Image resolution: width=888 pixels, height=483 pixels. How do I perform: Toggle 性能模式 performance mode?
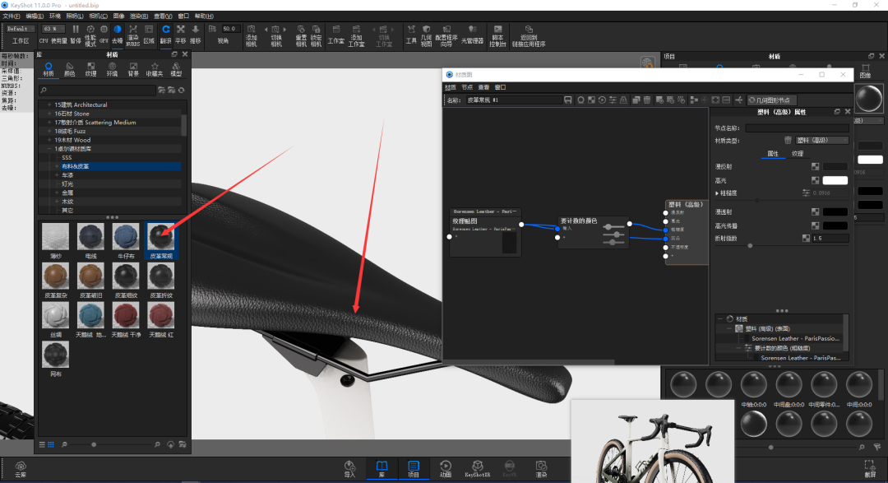[90, 35]
